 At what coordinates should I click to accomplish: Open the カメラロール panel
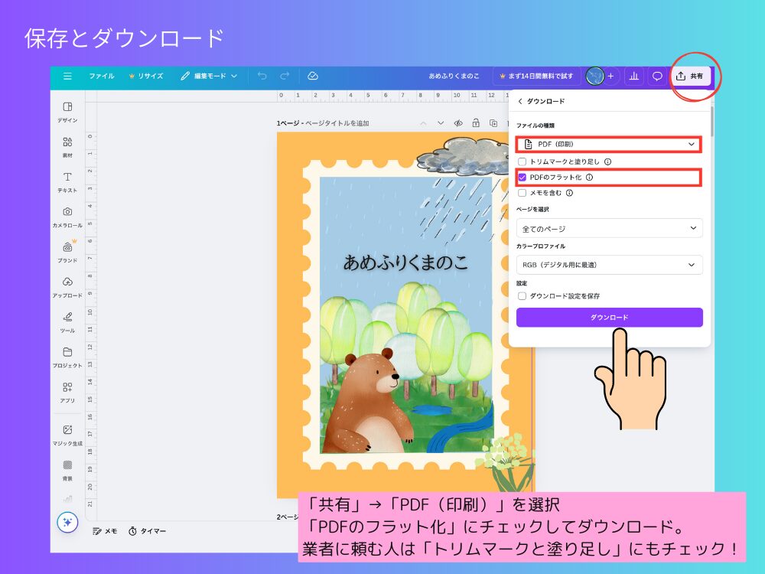click(67, 217)
